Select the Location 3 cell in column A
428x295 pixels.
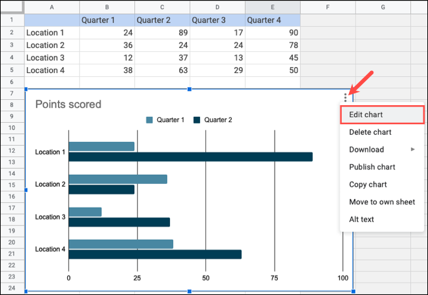pyautogui.click(x=52, y=58)
